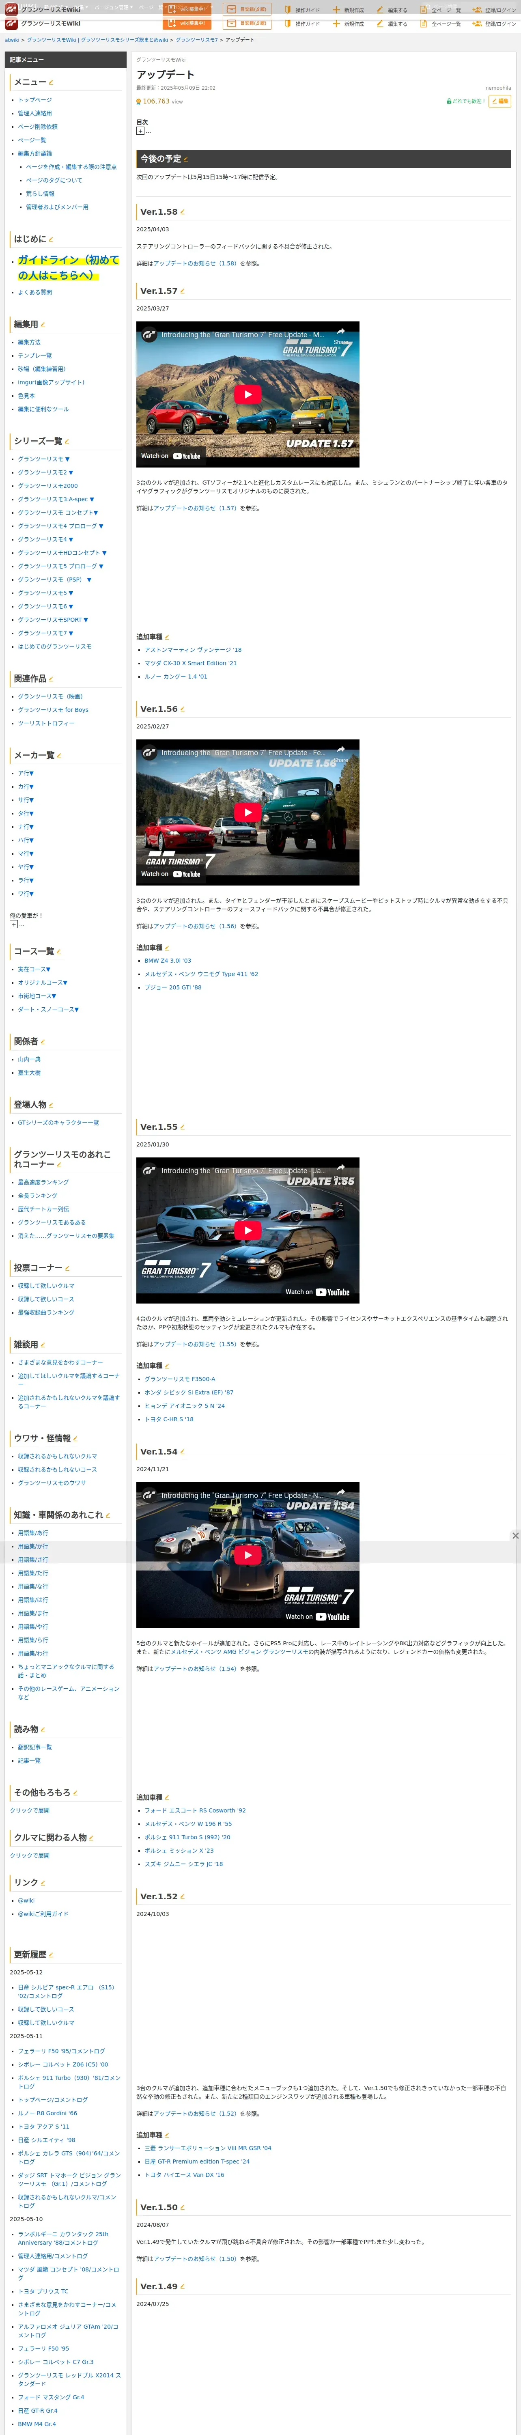Click the edit pencil beside メーカー一覧 heading

click(58, 755)
